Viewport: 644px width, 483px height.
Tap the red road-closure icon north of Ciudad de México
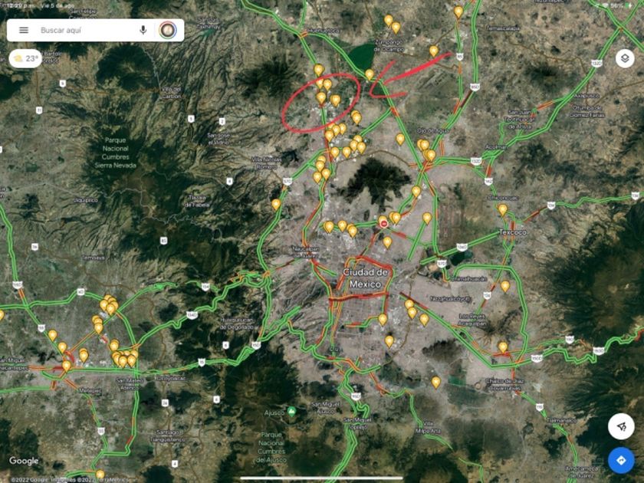pyautogui.click(x=383, y=223)
